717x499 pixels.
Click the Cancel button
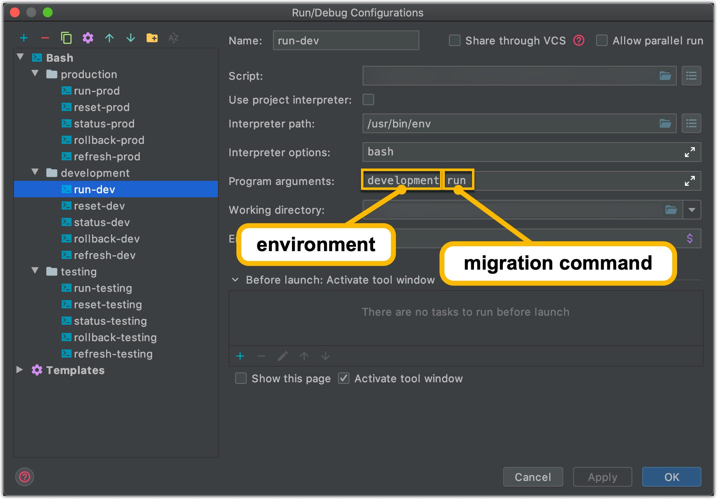533,477
